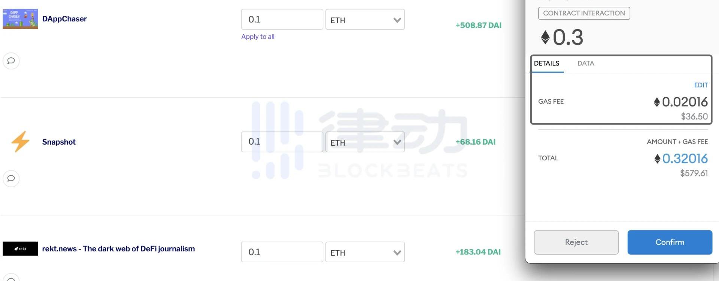Open DAppChaser currency dropdown

click(x=365, y=19)
